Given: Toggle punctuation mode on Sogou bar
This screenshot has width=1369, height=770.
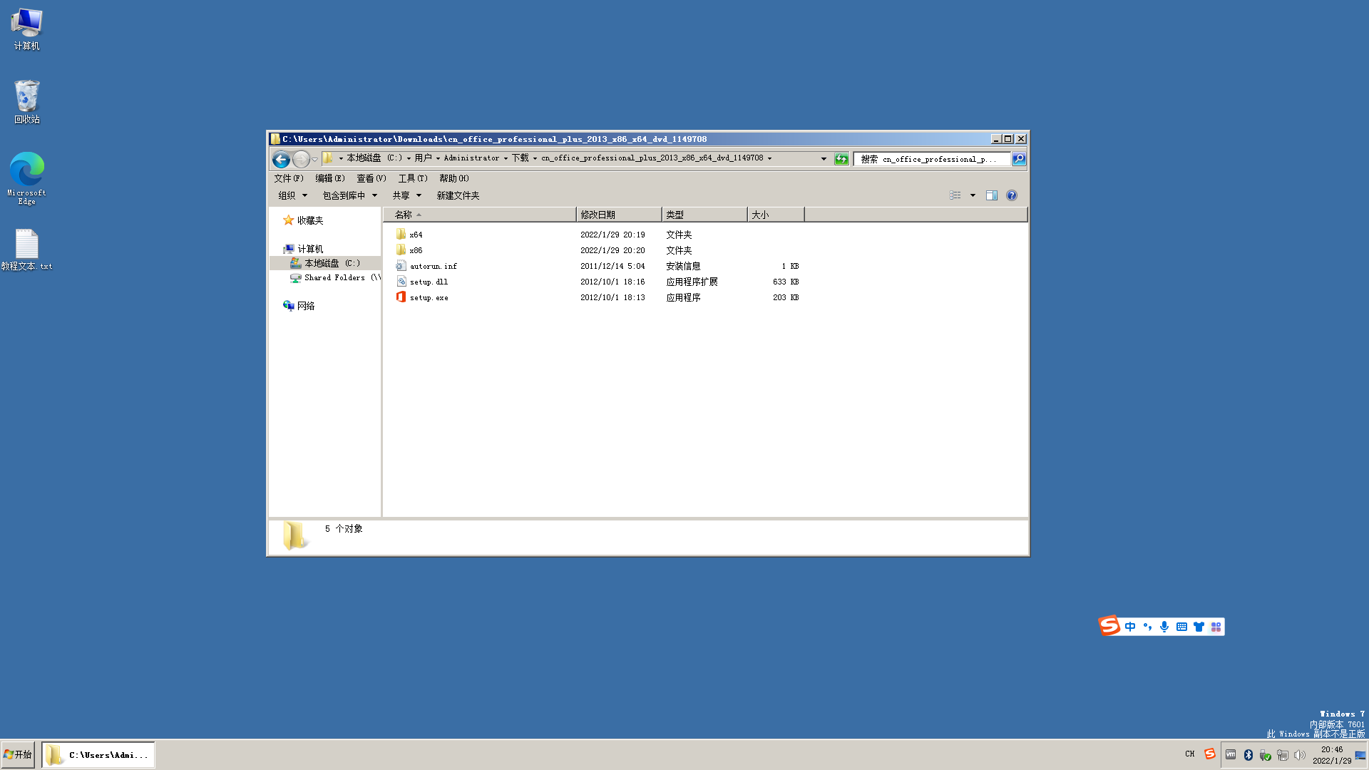Looking at the screenshot, I should pos(1147,627).
